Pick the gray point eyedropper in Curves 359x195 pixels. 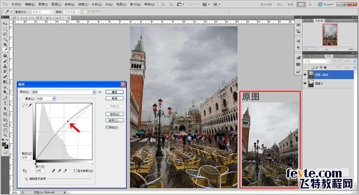(x=60, y=171)
